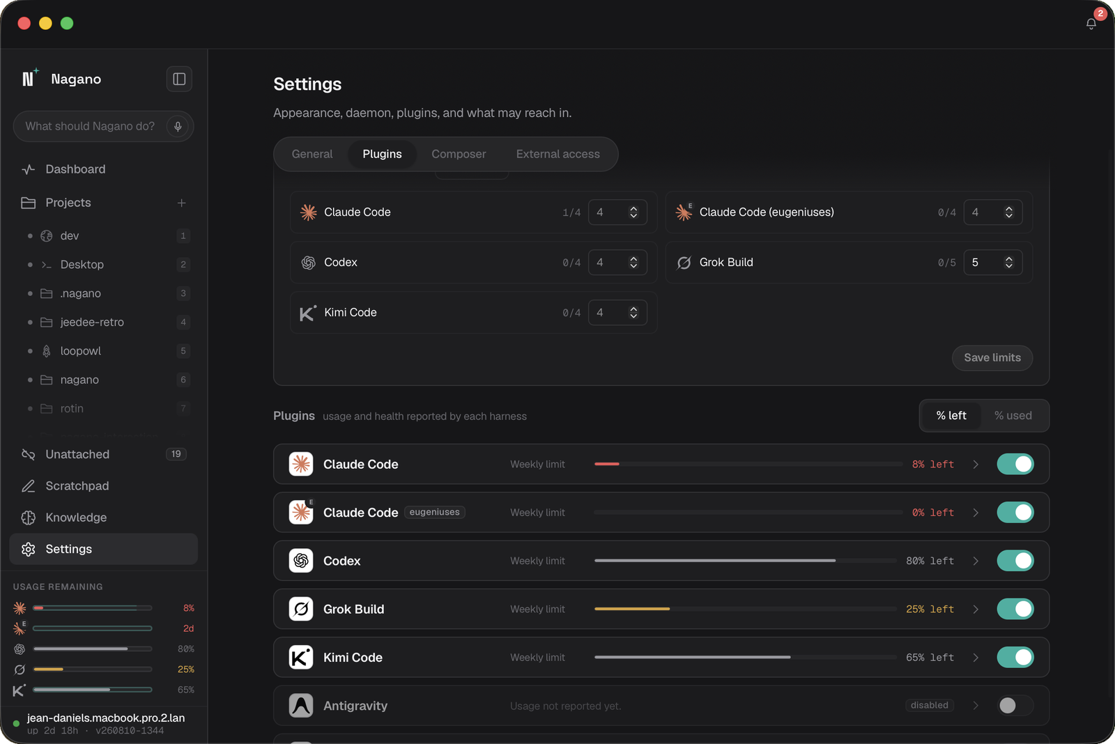Viewport: 1115px width, 744px height.
Task: Add a new project with plus icon
Action: [181, 203]
